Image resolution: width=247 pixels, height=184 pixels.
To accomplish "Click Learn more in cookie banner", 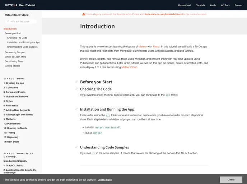I will (x=104, y=180).
